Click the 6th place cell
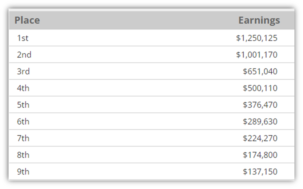The width and height of the screenshot is (303, 189). (x=23, y=121)
